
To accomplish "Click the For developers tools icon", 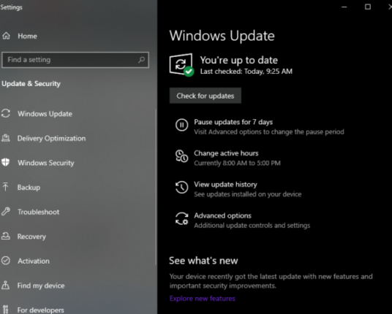I will [6, 310].
